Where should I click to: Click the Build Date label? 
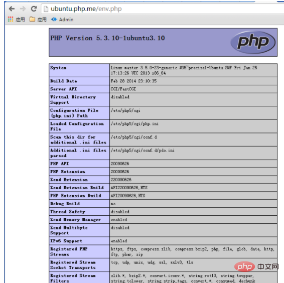point(64,81)
